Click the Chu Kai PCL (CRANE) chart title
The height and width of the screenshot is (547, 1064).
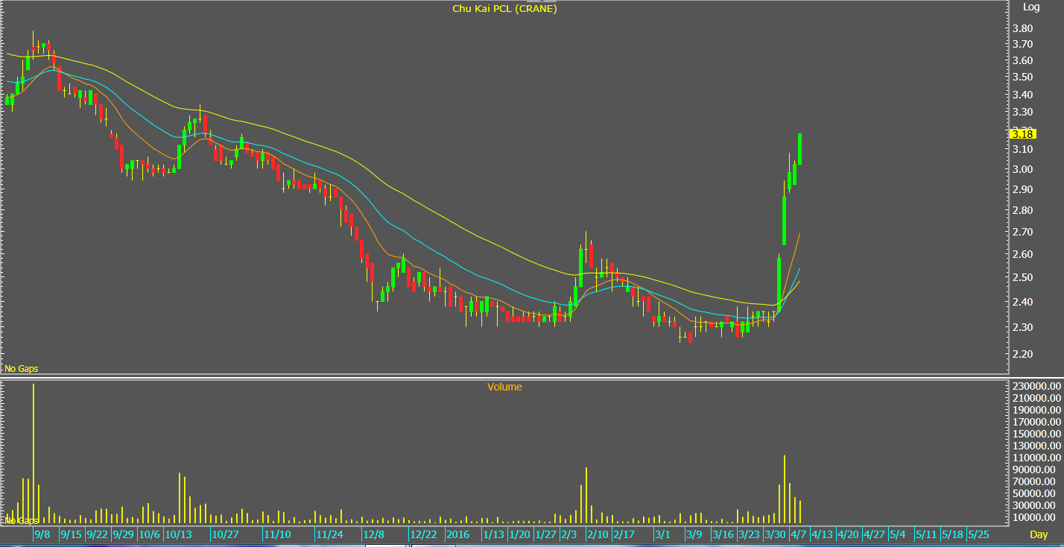coord(504,9)
